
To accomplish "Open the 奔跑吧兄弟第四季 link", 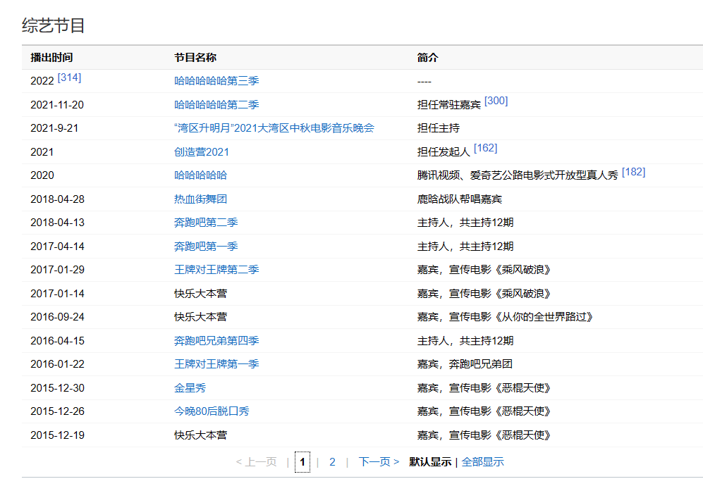I will click(216, 341).
